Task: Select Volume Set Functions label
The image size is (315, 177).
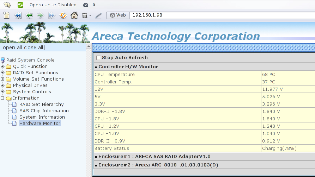Action: [38, 79]
